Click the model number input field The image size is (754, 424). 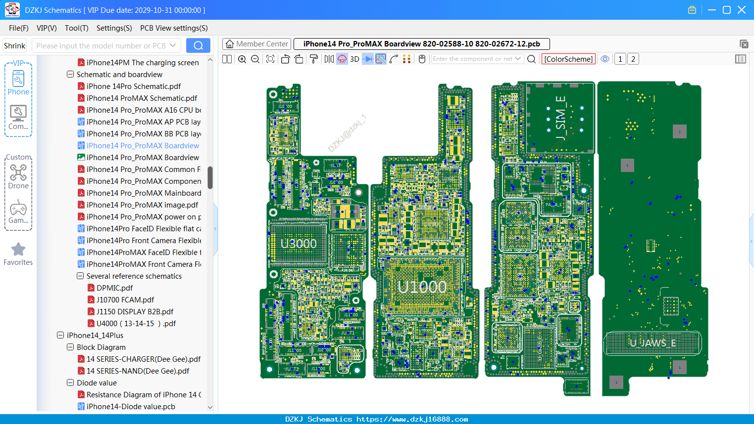pos(101,45)
